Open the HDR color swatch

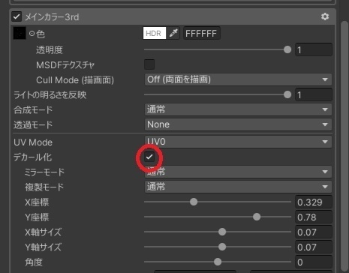(155, 33)
